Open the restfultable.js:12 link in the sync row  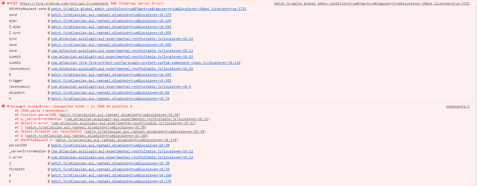[122, 39]
